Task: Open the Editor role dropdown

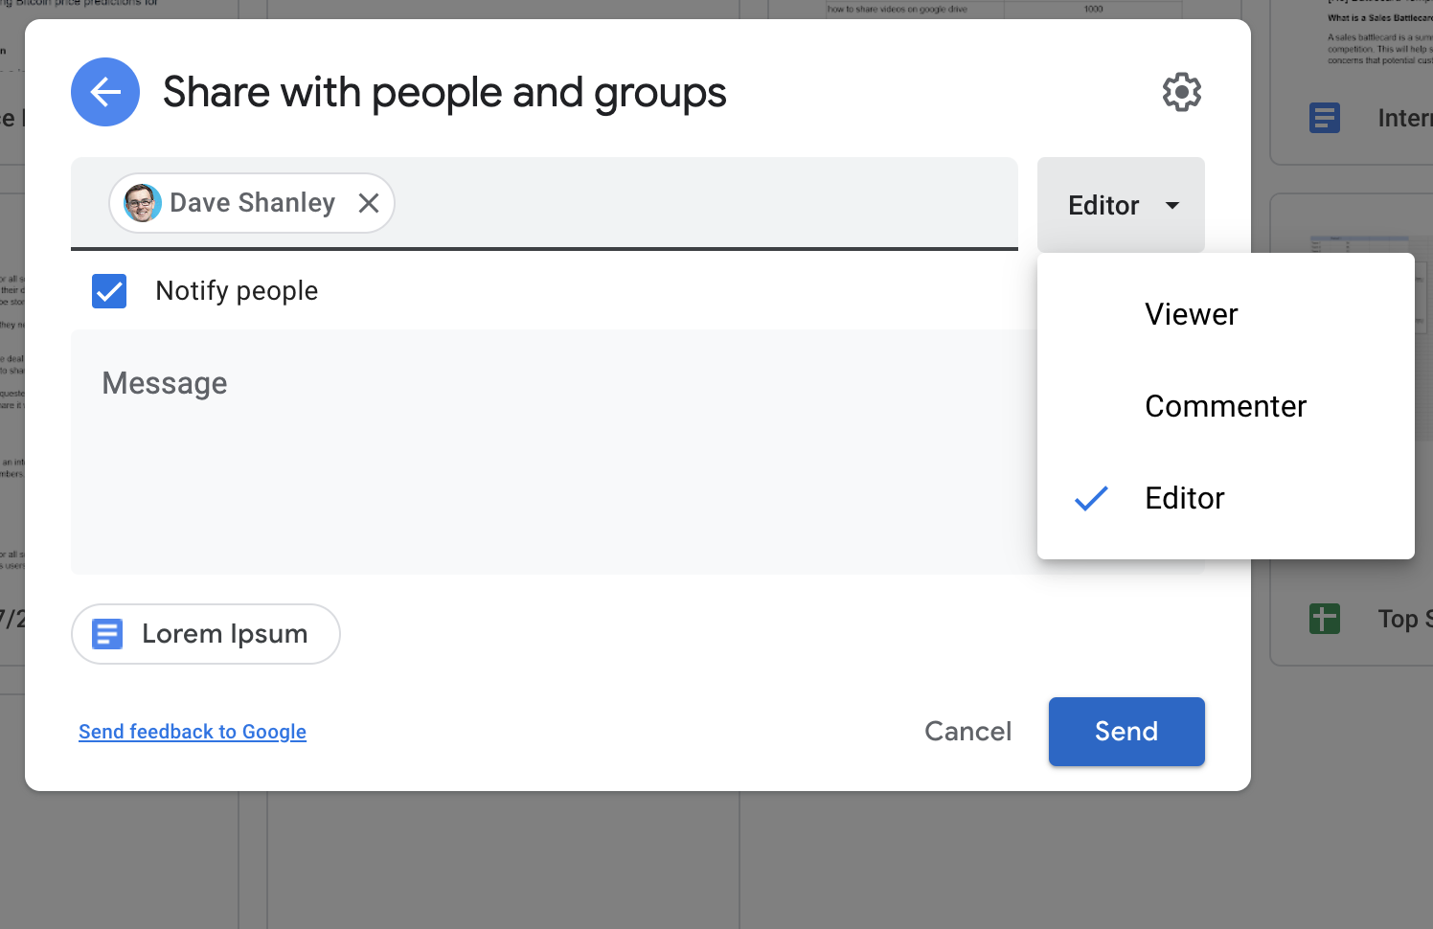Action: pyautogui.click(x=1121, y=205)
